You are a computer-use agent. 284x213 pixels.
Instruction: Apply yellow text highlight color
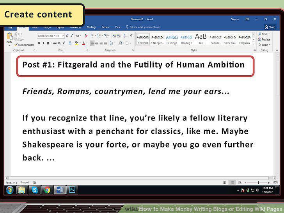coord(77,43)
